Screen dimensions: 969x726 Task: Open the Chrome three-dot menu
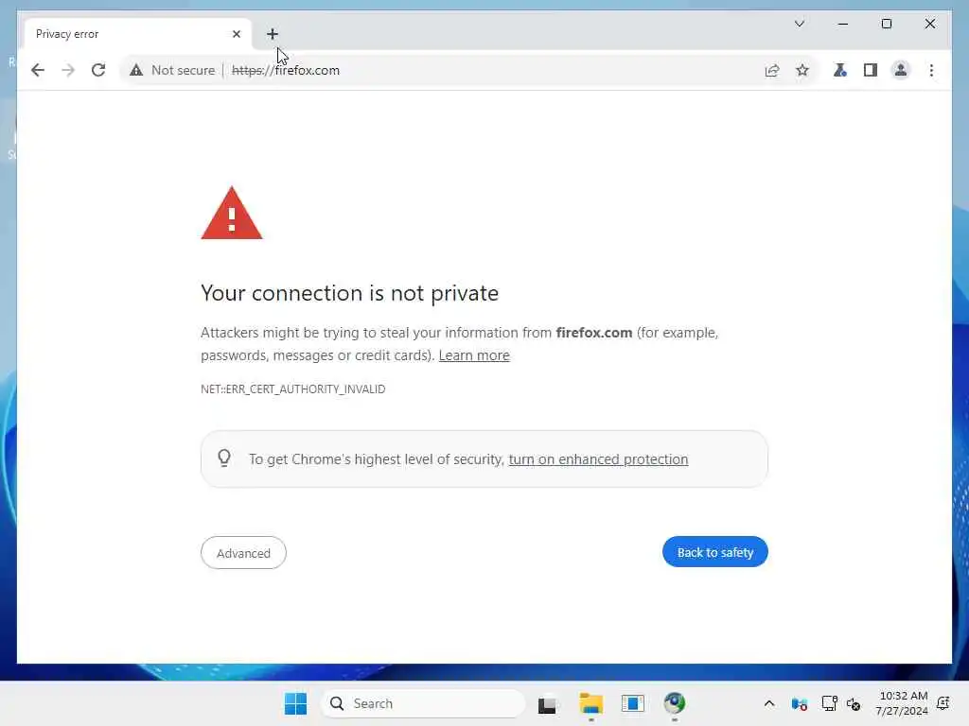(931, 70)
